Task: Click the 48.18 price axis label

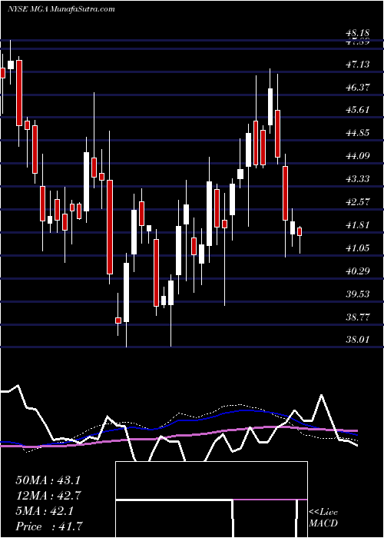Action: [x=358, y=33]
